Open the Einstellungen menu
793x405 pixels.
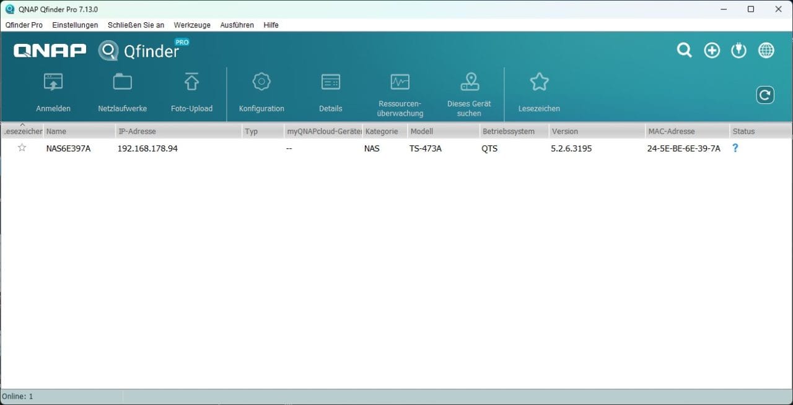[x=74, y=25]
